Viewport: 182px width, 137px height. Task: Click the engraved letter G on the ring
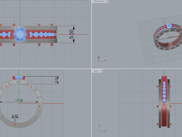[x=19, y=82]
